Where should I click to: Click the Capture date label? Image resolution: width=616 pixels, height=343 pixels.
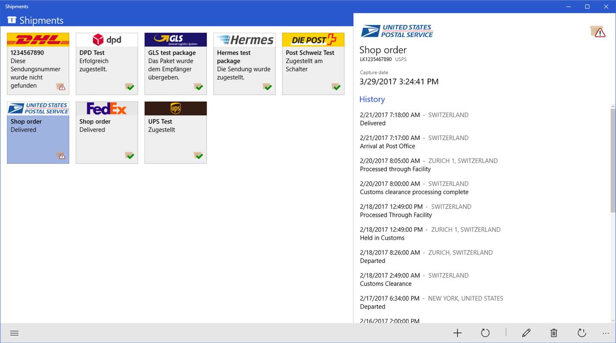click(x=374, y=73)
